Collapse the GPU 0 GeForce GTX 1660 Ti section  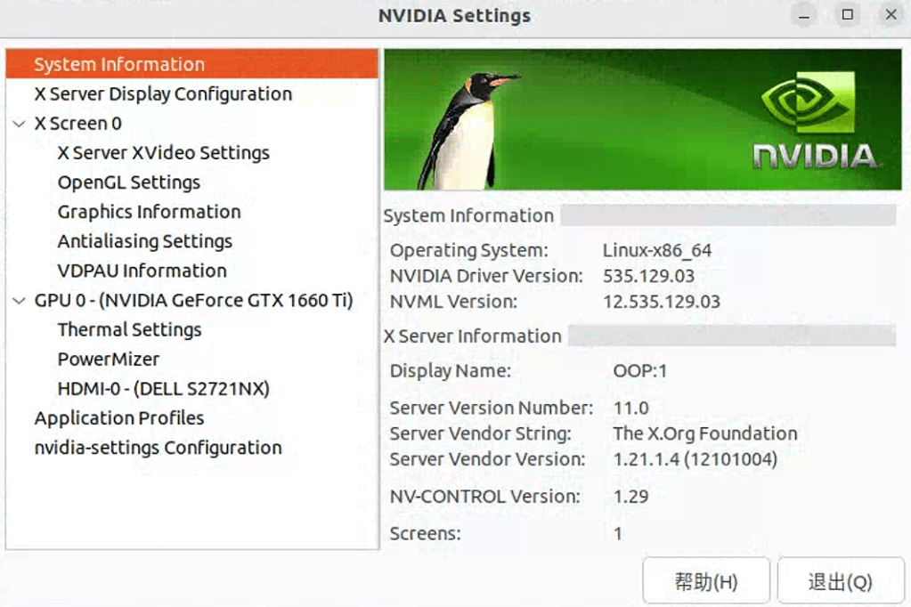20,300
